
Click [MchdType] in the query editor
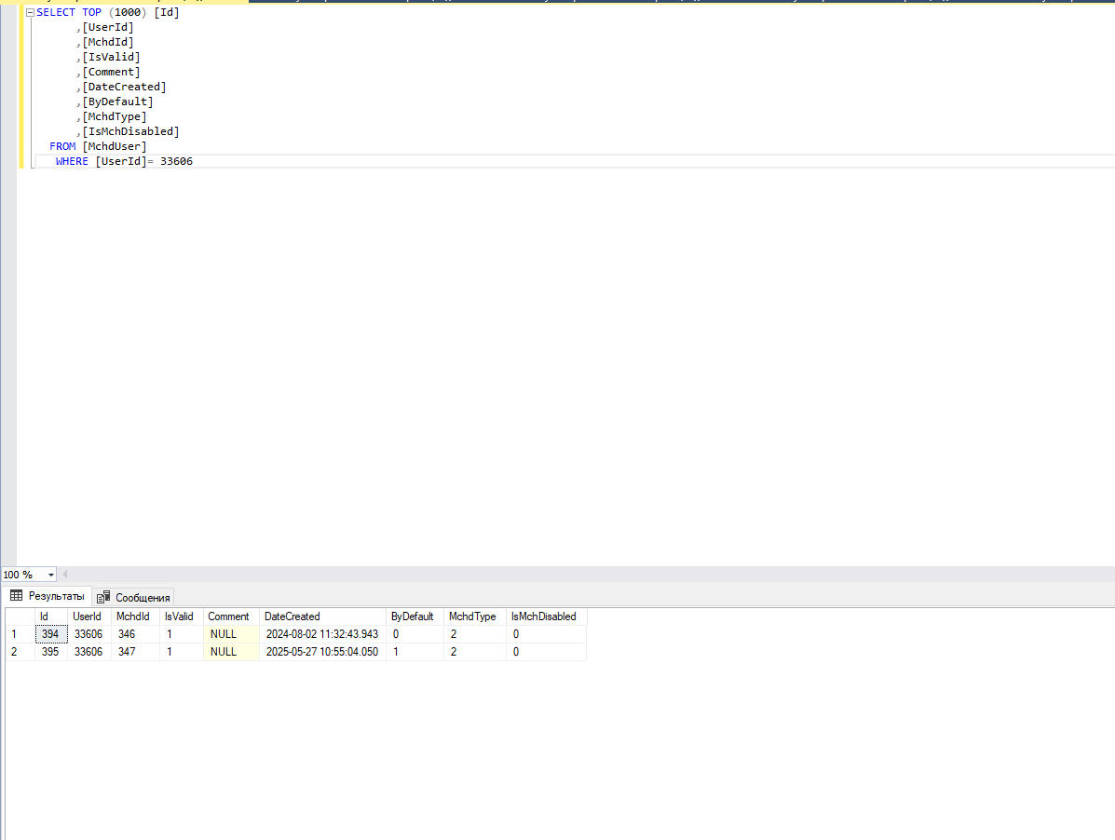(x=115, y=116)
